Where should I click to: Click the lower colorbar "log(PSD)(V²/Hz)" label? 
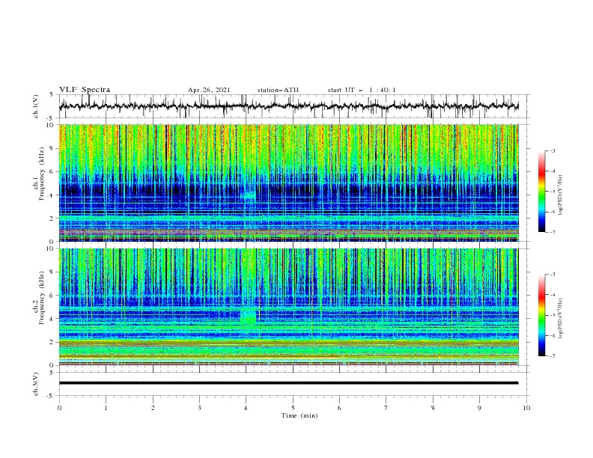[562, 319]
